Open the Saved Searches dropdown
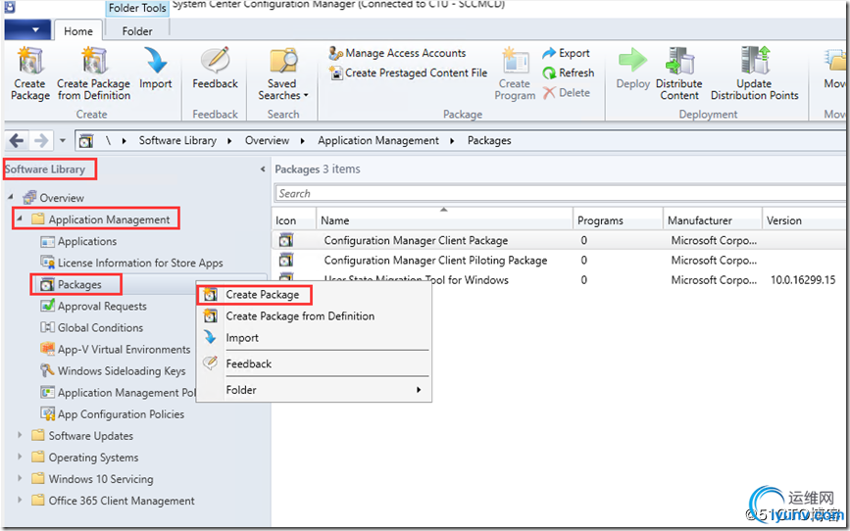This screenshot has height=531, width=850. (x=282, y=74)
